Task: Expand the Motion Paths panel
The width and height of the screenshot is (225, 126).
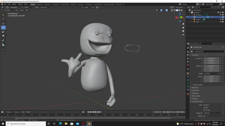Action: tap(196, 96)
